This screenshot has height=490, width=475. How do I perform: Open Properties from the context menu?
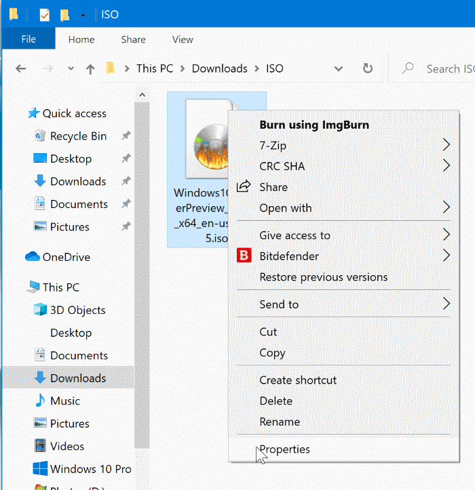point(343,449)
